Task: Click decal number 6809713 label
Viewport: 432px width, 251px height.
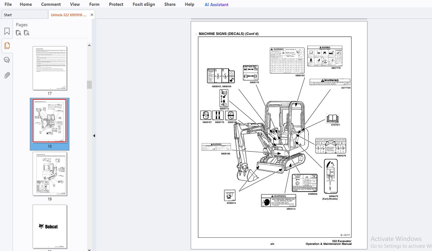Action: pos(224,108)
